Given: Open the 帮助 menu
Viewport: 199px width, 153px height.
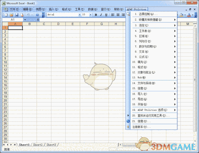Looking at the screenshot, I should click(x=119, y=9).
